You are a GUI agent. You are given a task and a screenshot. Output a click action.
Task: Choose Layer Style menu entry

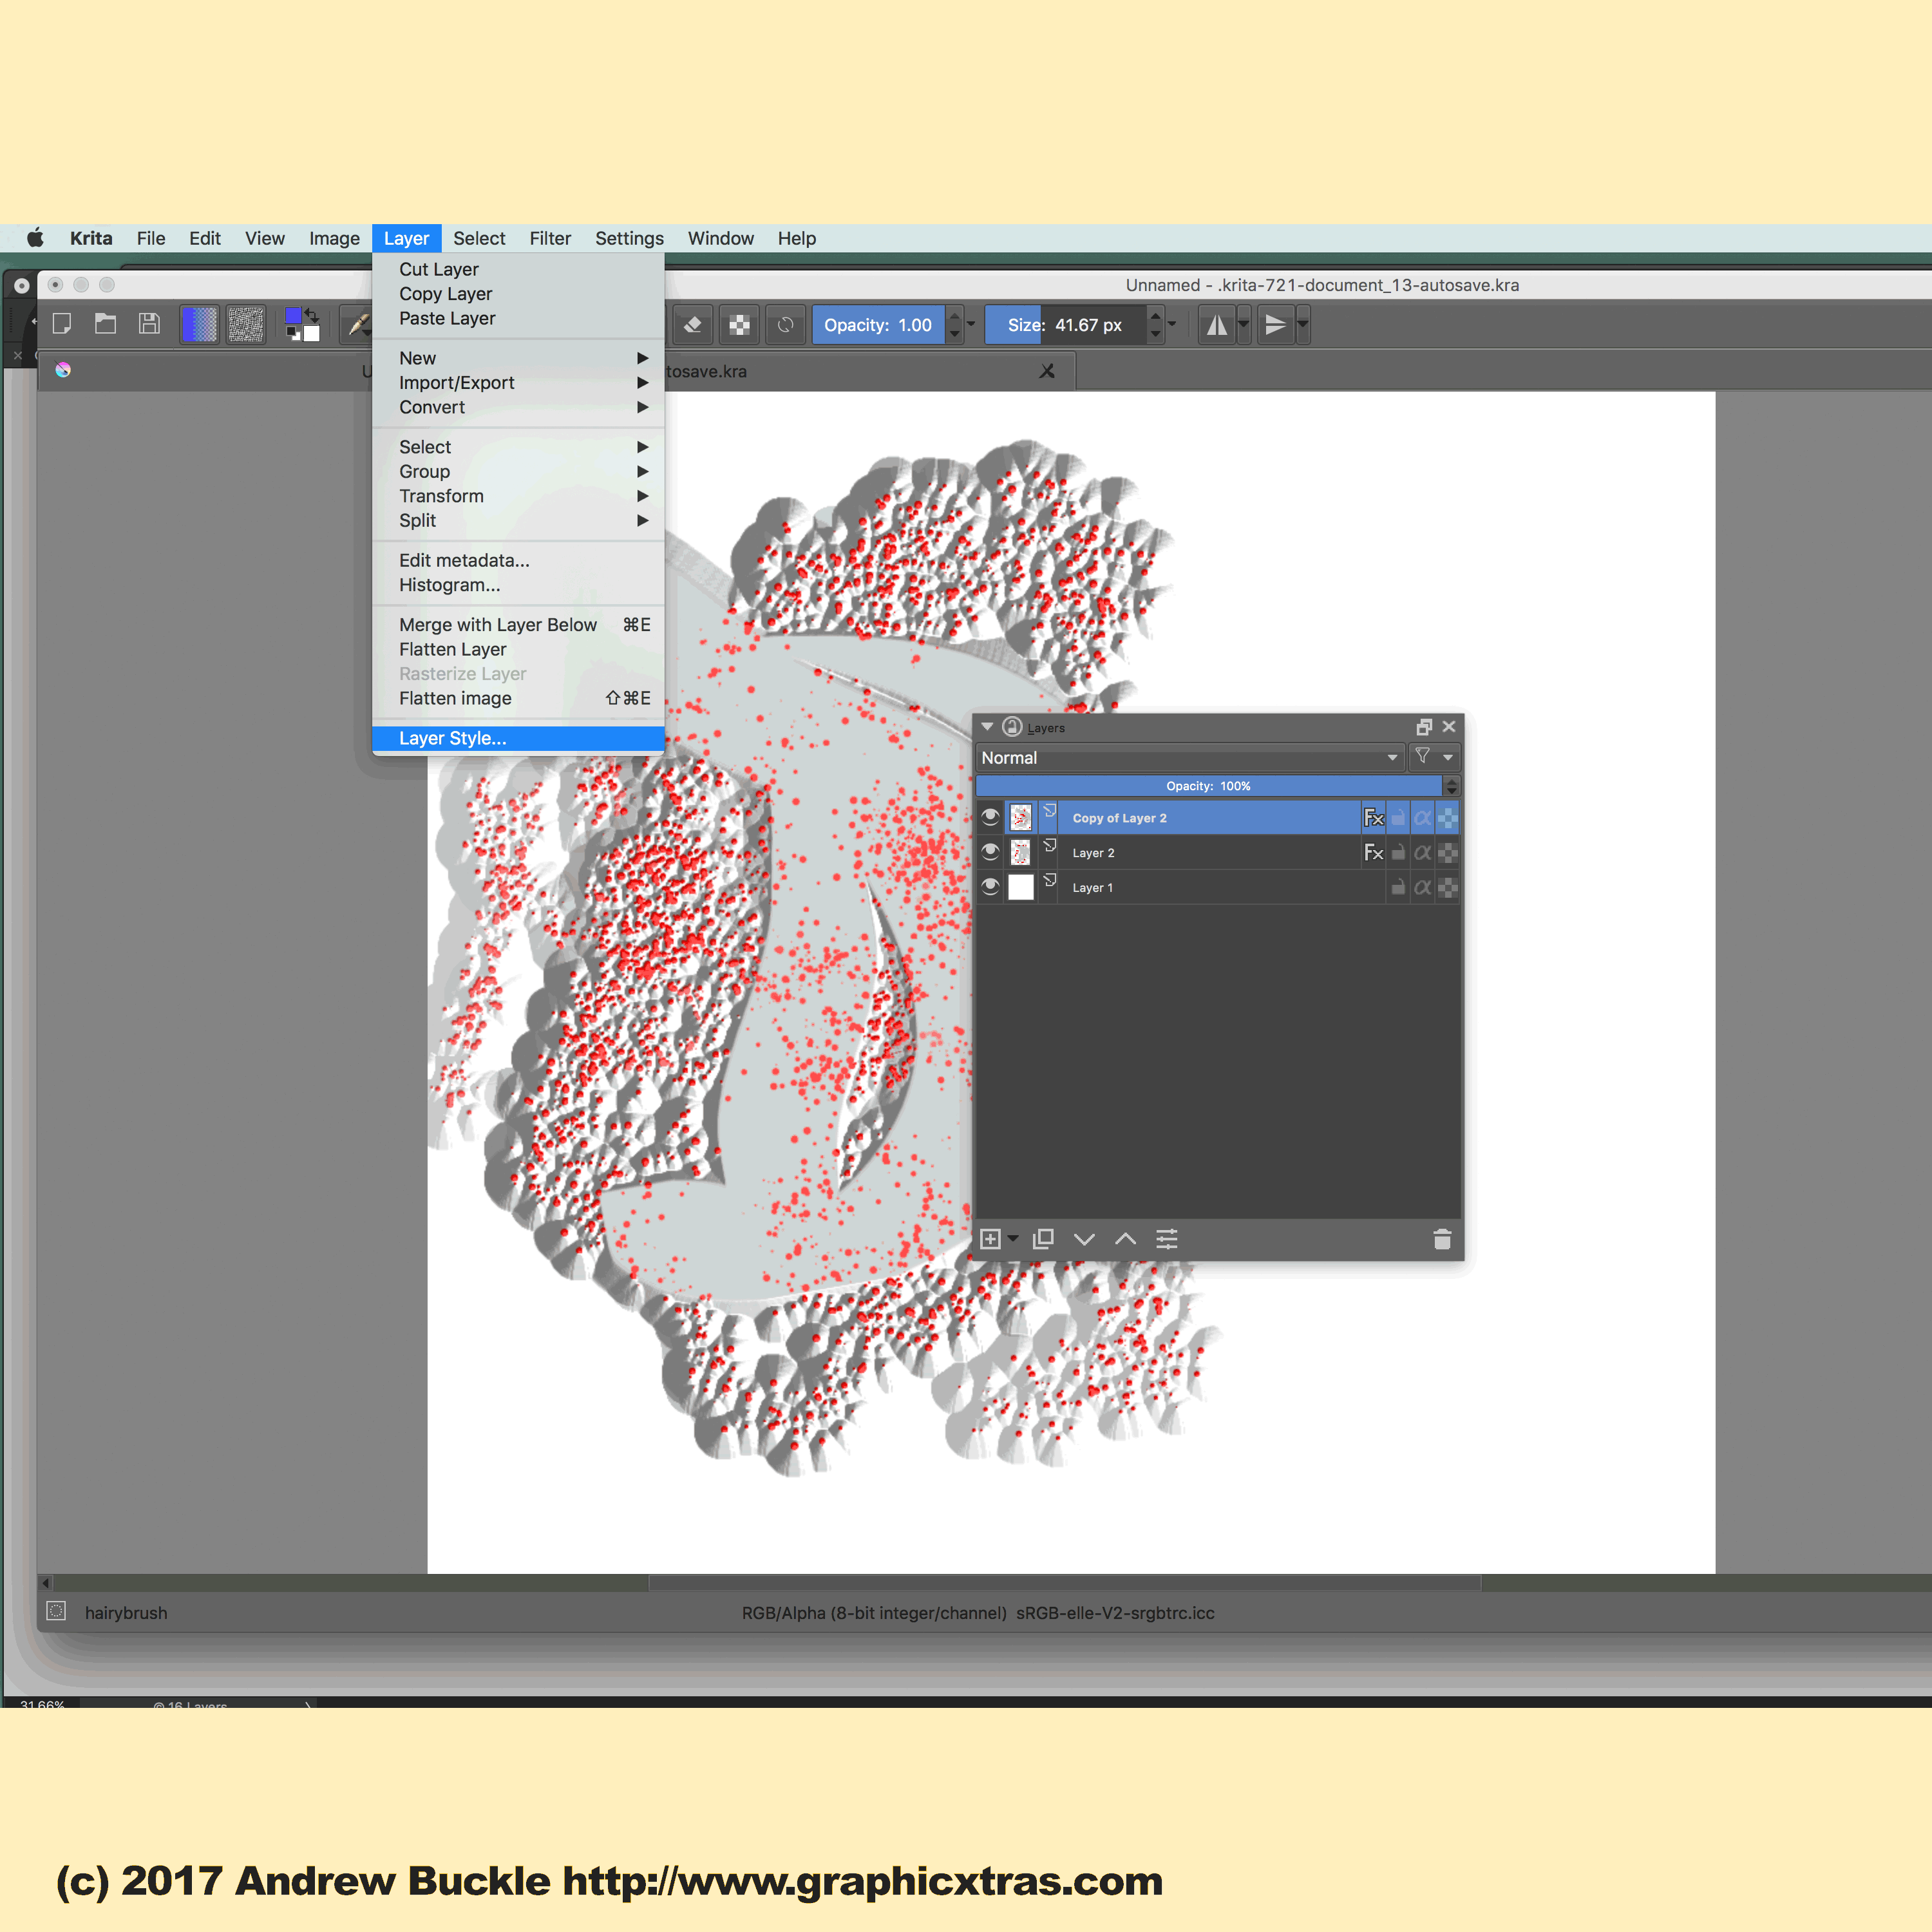(518, 738)
